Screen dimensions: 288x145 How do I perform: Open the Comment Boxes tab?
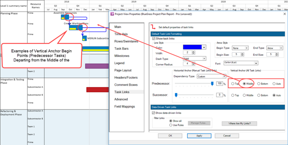pos(126,85)
